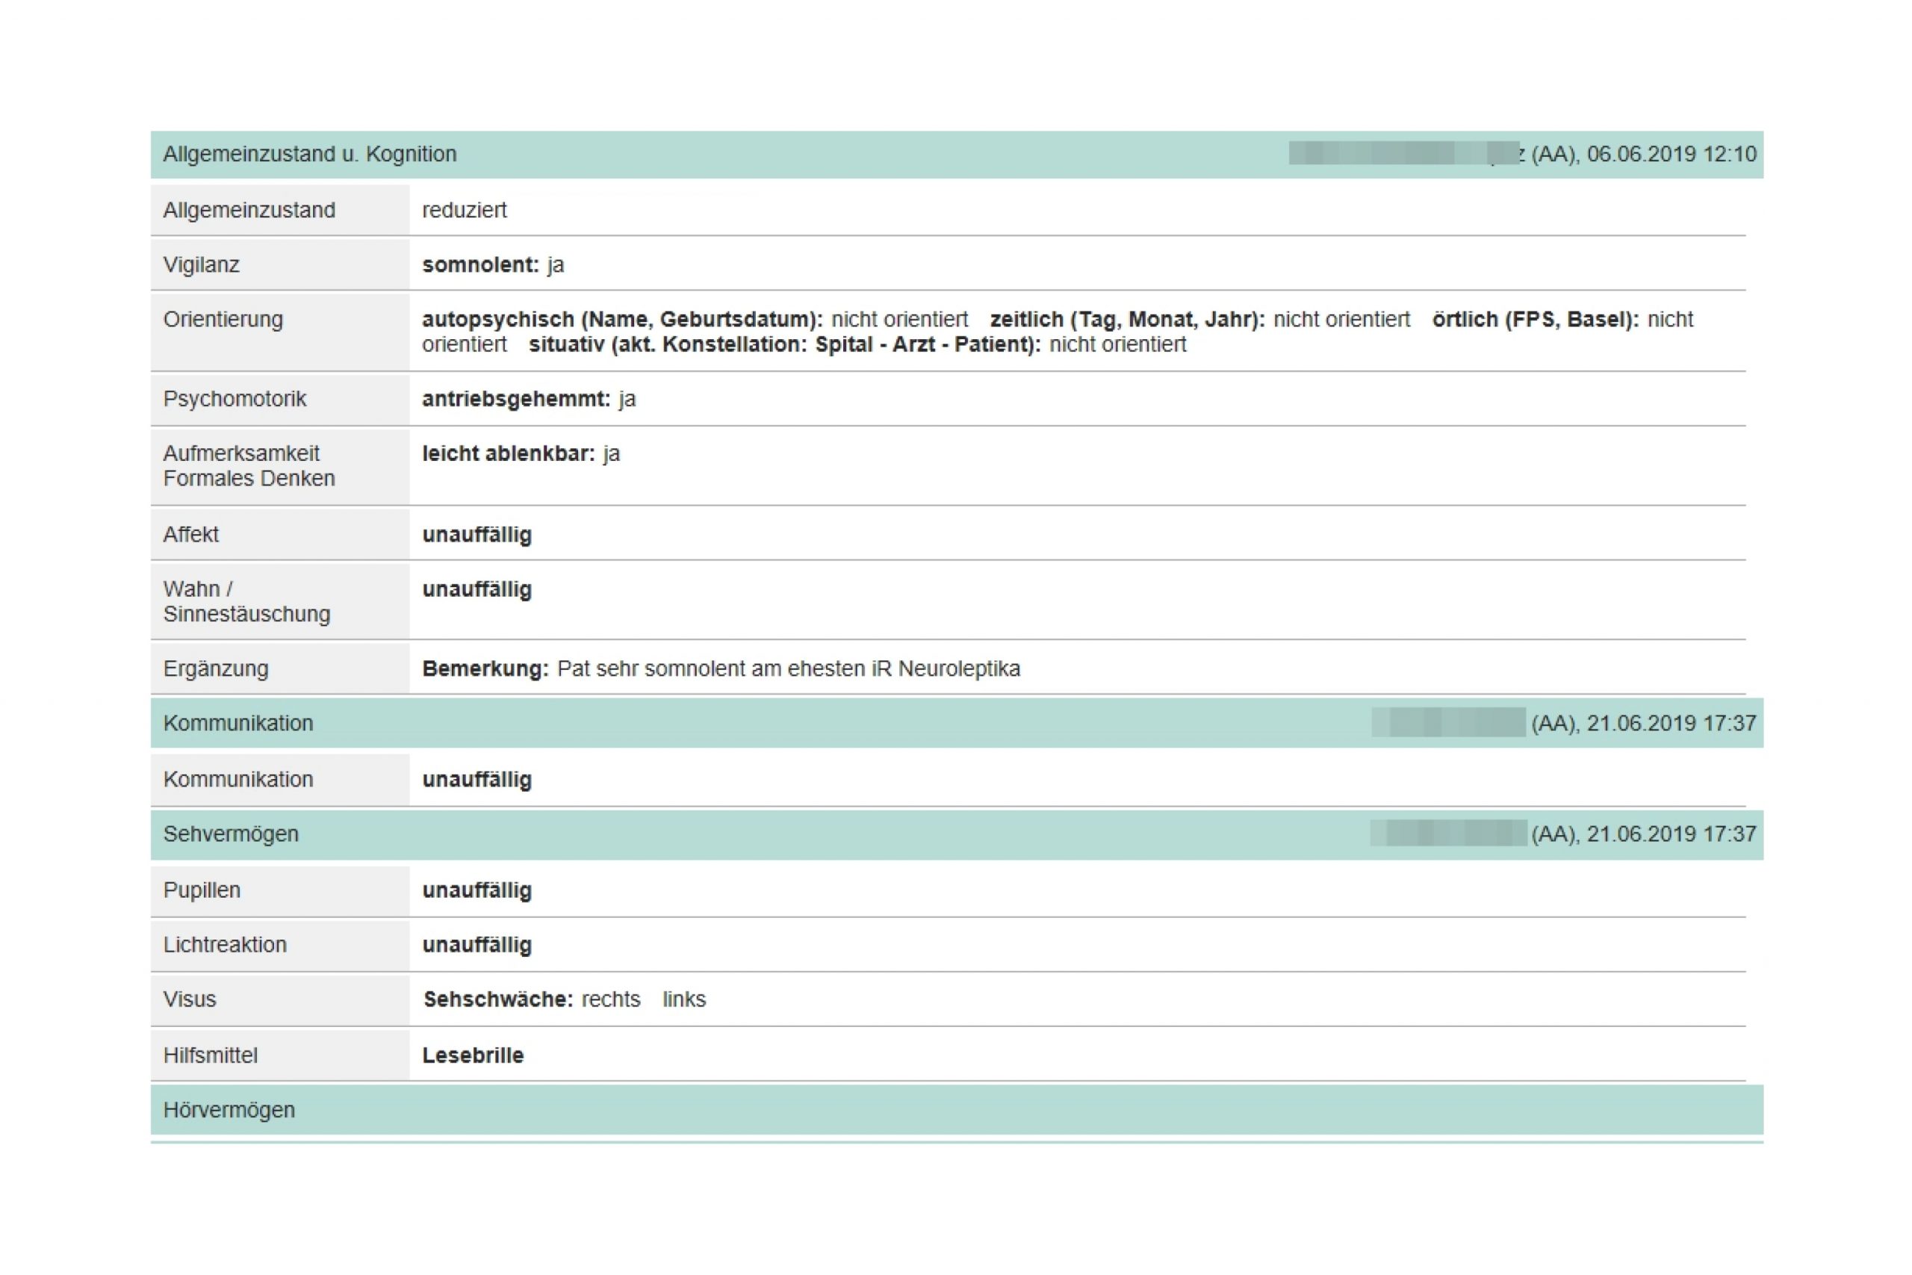Click the 'autopsychisch (Name, Geburtsdatum)' text
The width and height of the screenshot is (1912, 1275).
point(622,319)
